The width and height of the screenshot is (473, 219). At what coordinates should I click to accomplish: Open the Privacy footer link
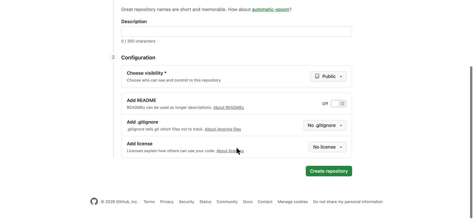[x=167, y=202]
